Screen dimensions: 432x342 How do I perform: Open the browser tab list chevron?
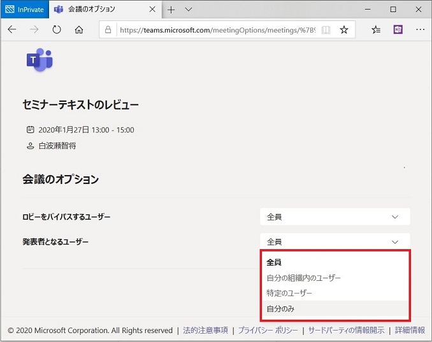click(x=189, y=10)
